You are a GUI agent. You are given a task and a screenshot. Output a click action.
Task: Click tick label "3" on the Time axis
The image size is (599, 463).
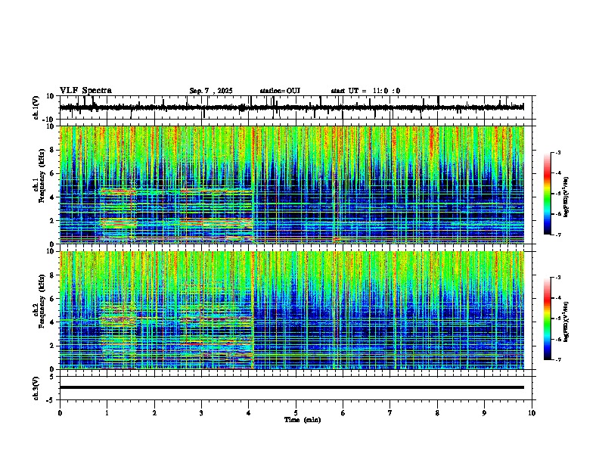[201, 413]
